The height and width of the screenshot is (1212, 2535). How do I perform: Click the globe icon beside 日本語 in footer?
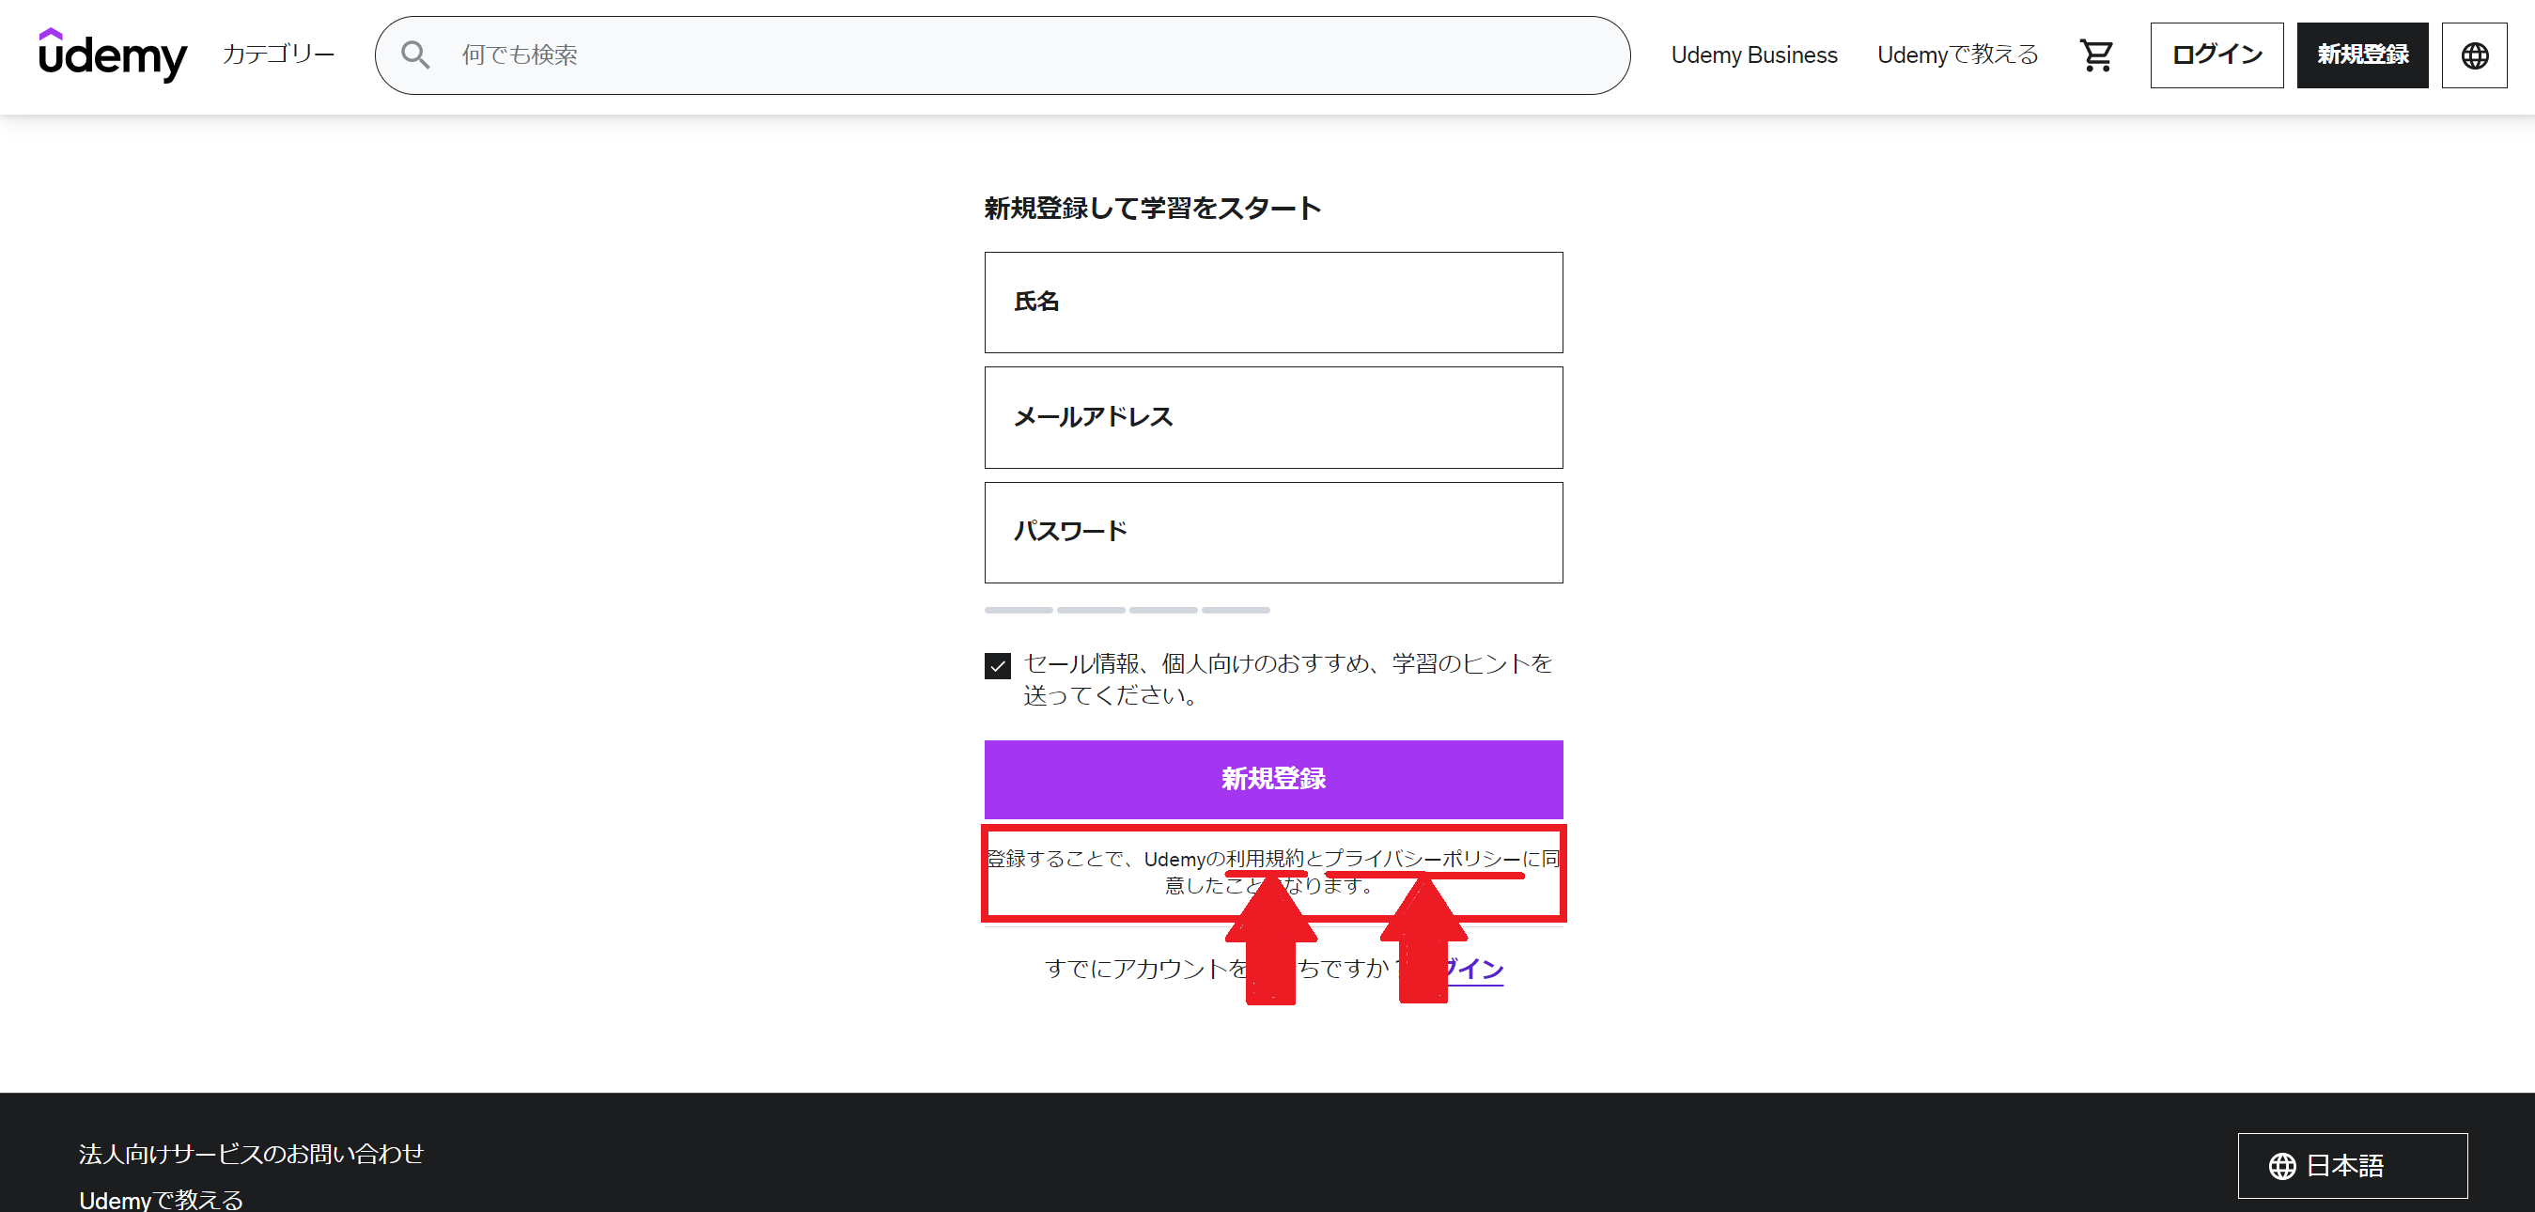coord(2281,1166)
